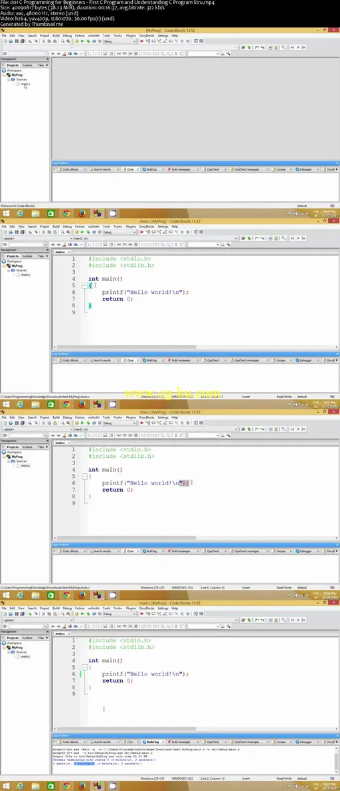Open Debug build target dropdown in empty-editor frame
This screenshot has height=791, width=340.
[x=120, y=41]
